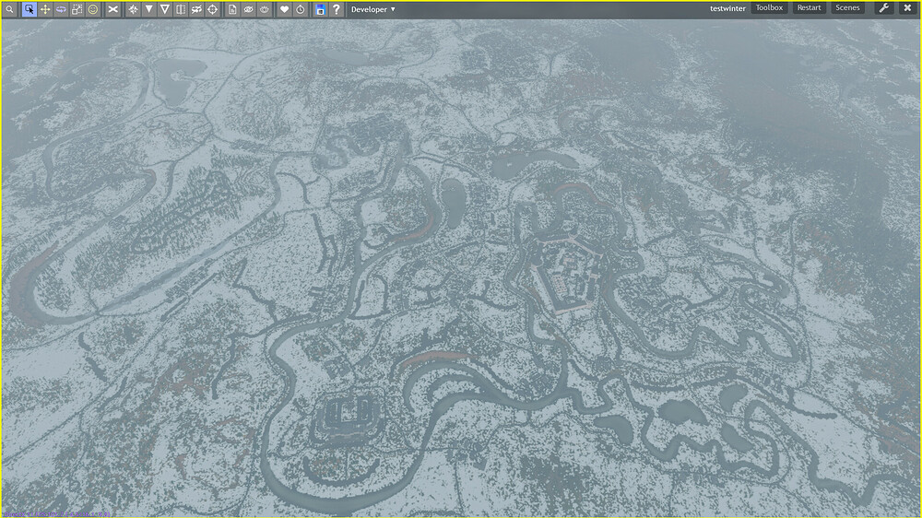Click the stopwatch timer icon
Image resolution: width=922 pixels, height=518 pixels.
click(301, 9)
